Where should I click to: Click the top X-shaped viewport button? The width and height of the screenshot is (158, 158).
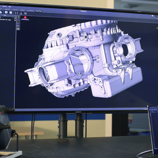pos(19,16)
